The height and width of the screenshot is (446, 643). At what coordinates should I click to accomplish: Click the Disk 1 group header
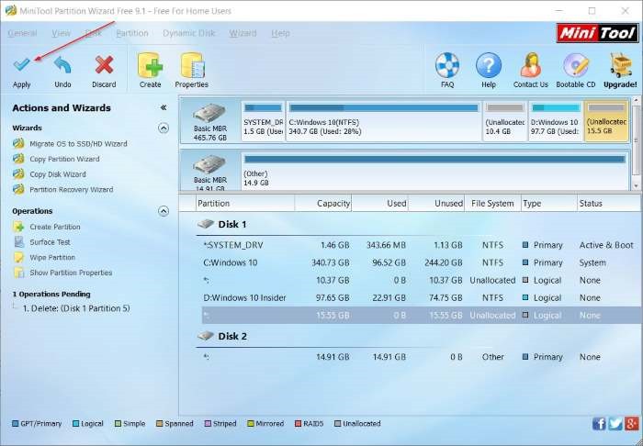pos(222,225)
